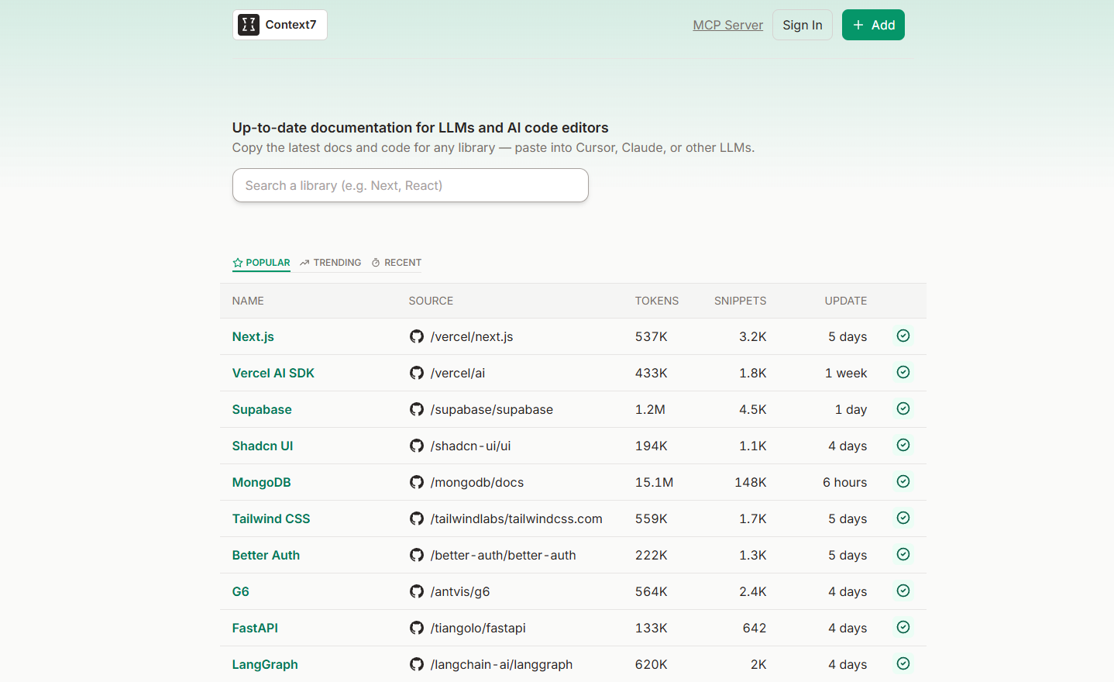
Task: Click the /mongodb/docs source text
Action: tap(477, 482)
